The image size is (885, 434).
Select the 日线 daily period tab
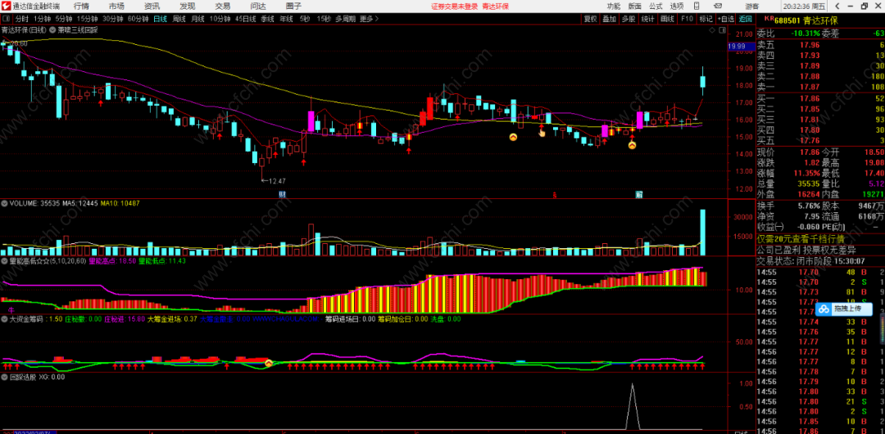click(x=161, y=19)
